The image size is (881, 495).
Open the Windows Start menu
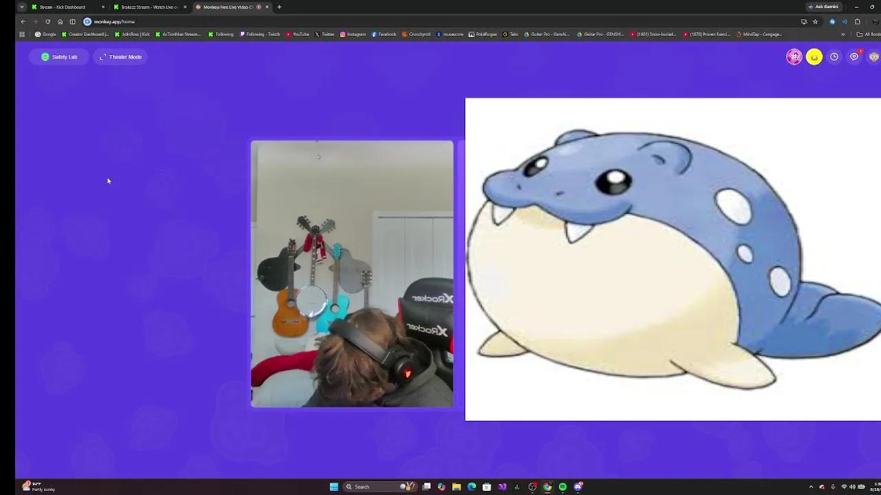334,487
